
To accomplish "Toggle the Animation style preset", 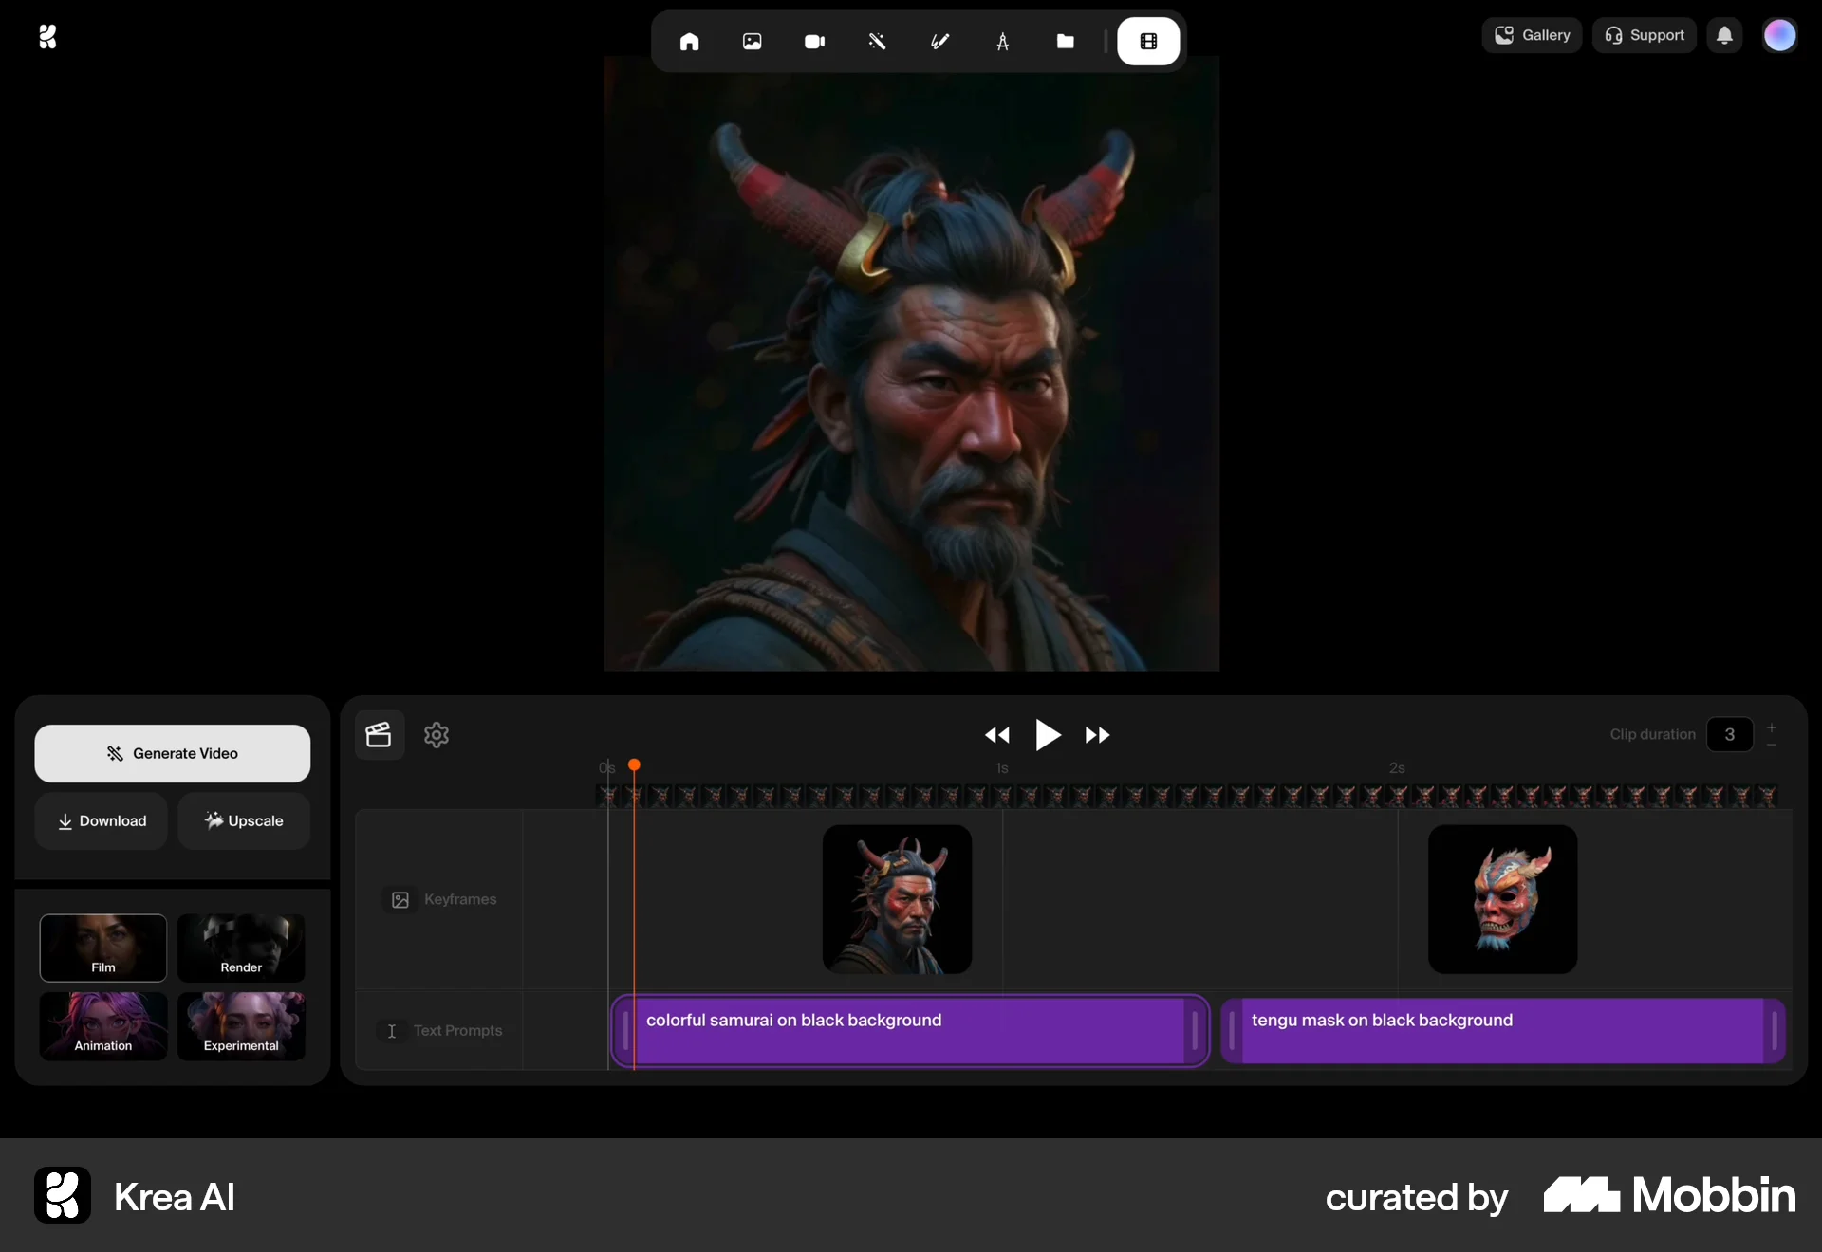I will (102, 1027).
